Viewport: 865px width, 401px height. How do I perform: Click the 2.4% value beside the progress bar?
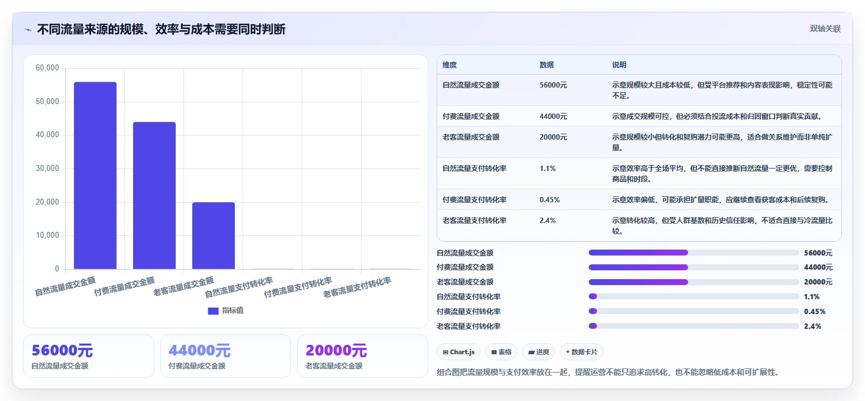pos(812,326)
